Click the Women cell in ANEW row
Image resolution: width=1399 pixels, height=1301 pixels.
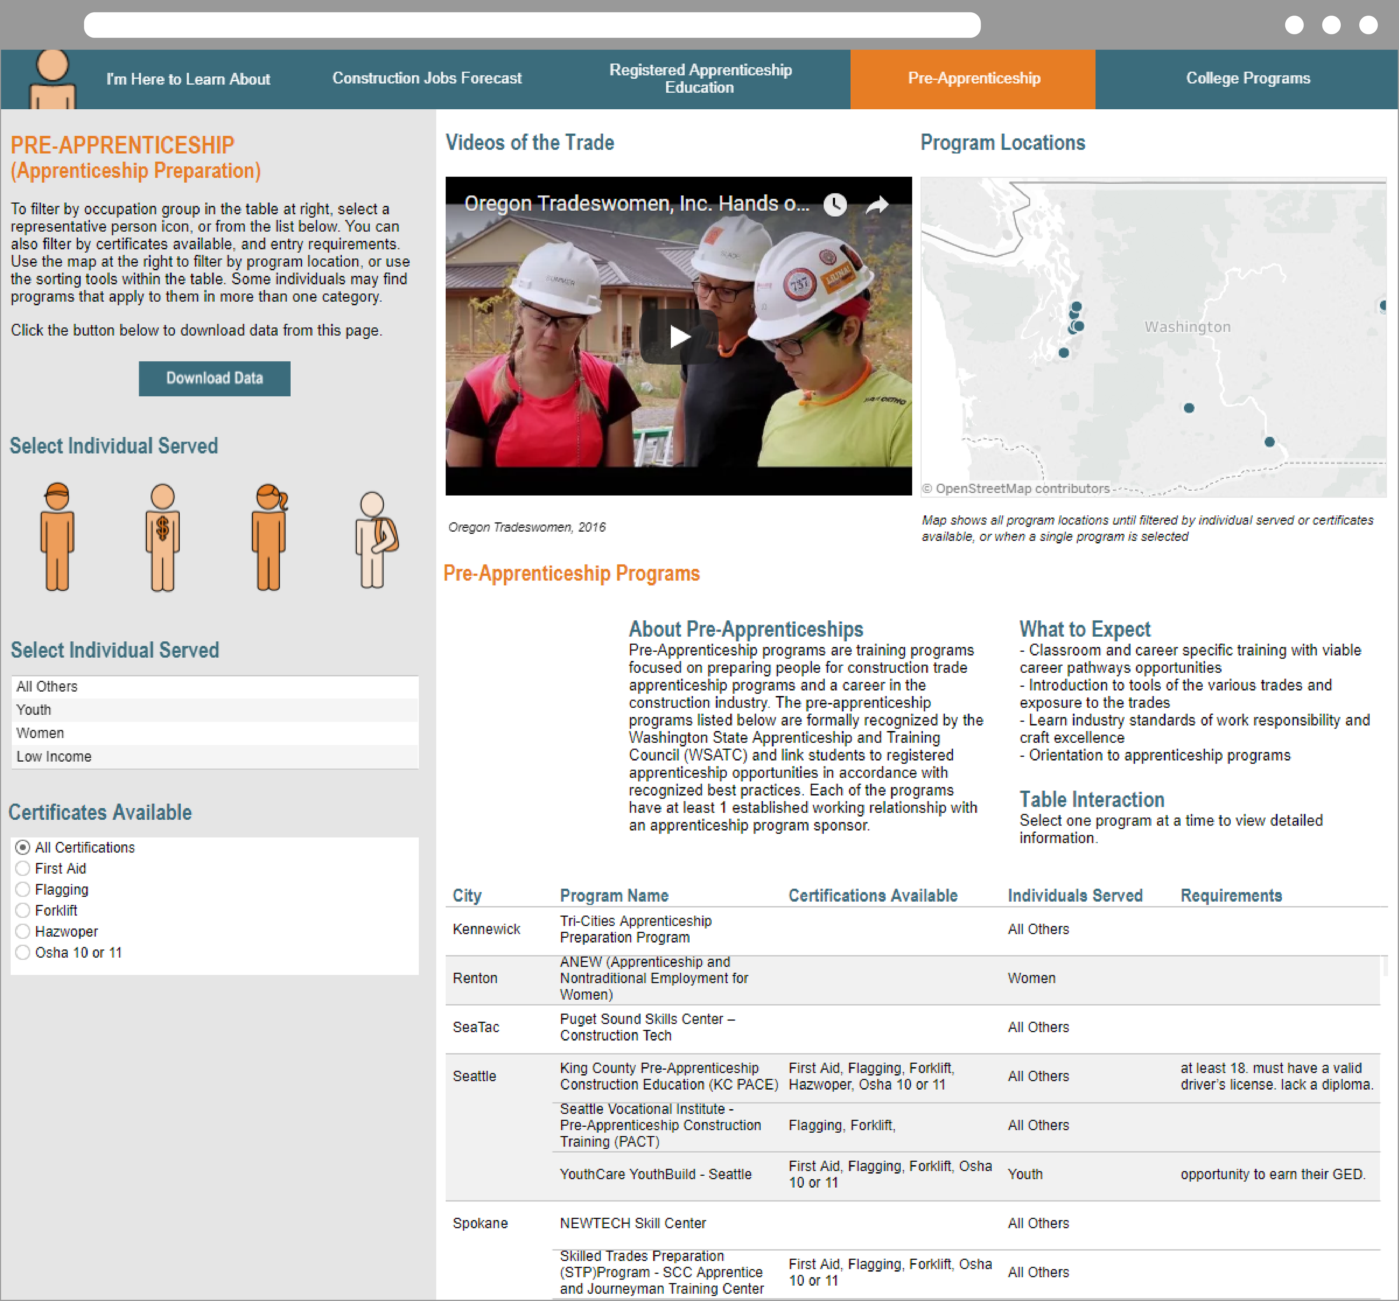pos(1031,978)
